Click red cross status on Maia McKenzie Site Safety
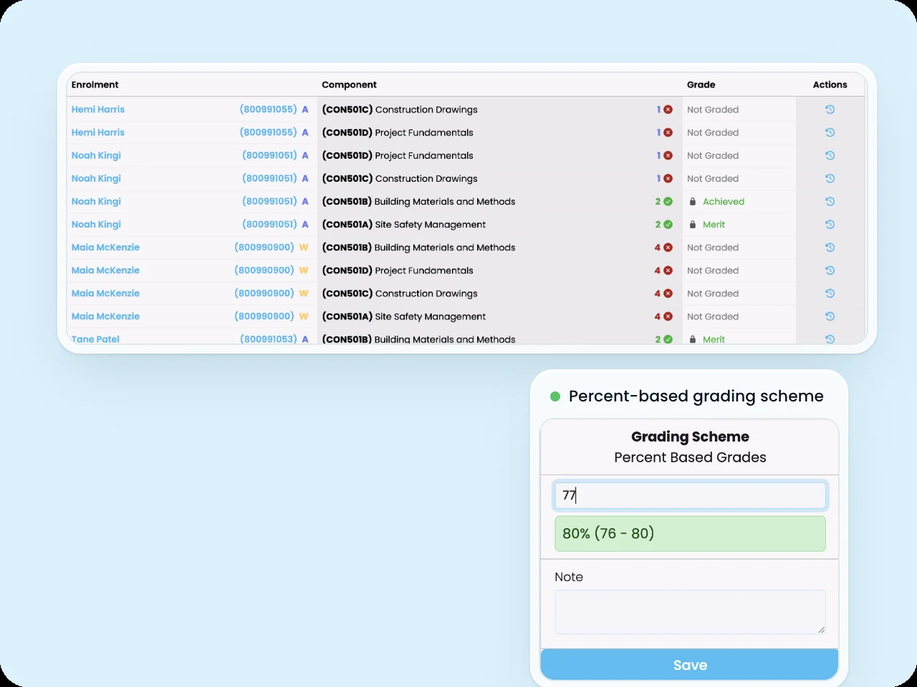Image resolution: width=917 pixels, height=687 pixels. pyautogui.click(x=668, y=316)
